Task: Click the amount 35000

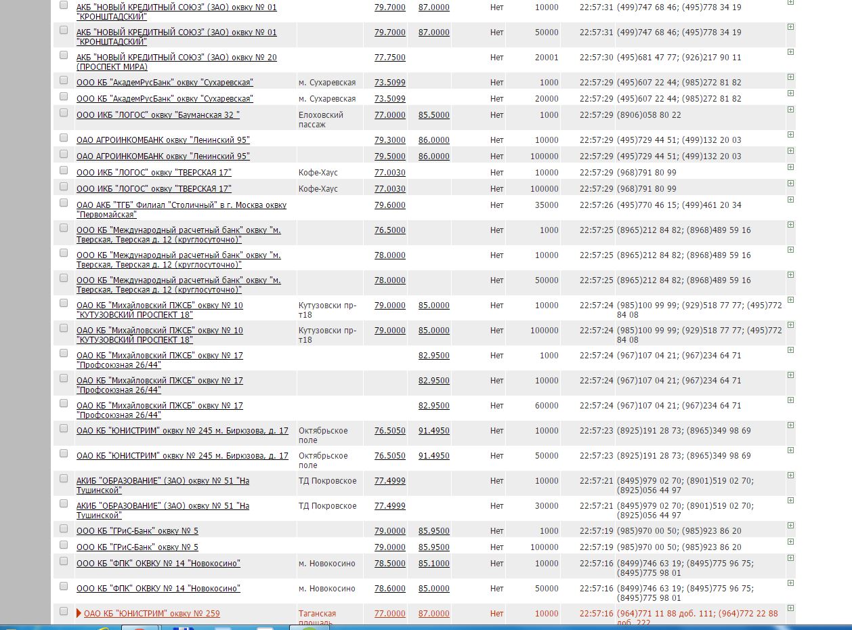Action: [547, 205]
